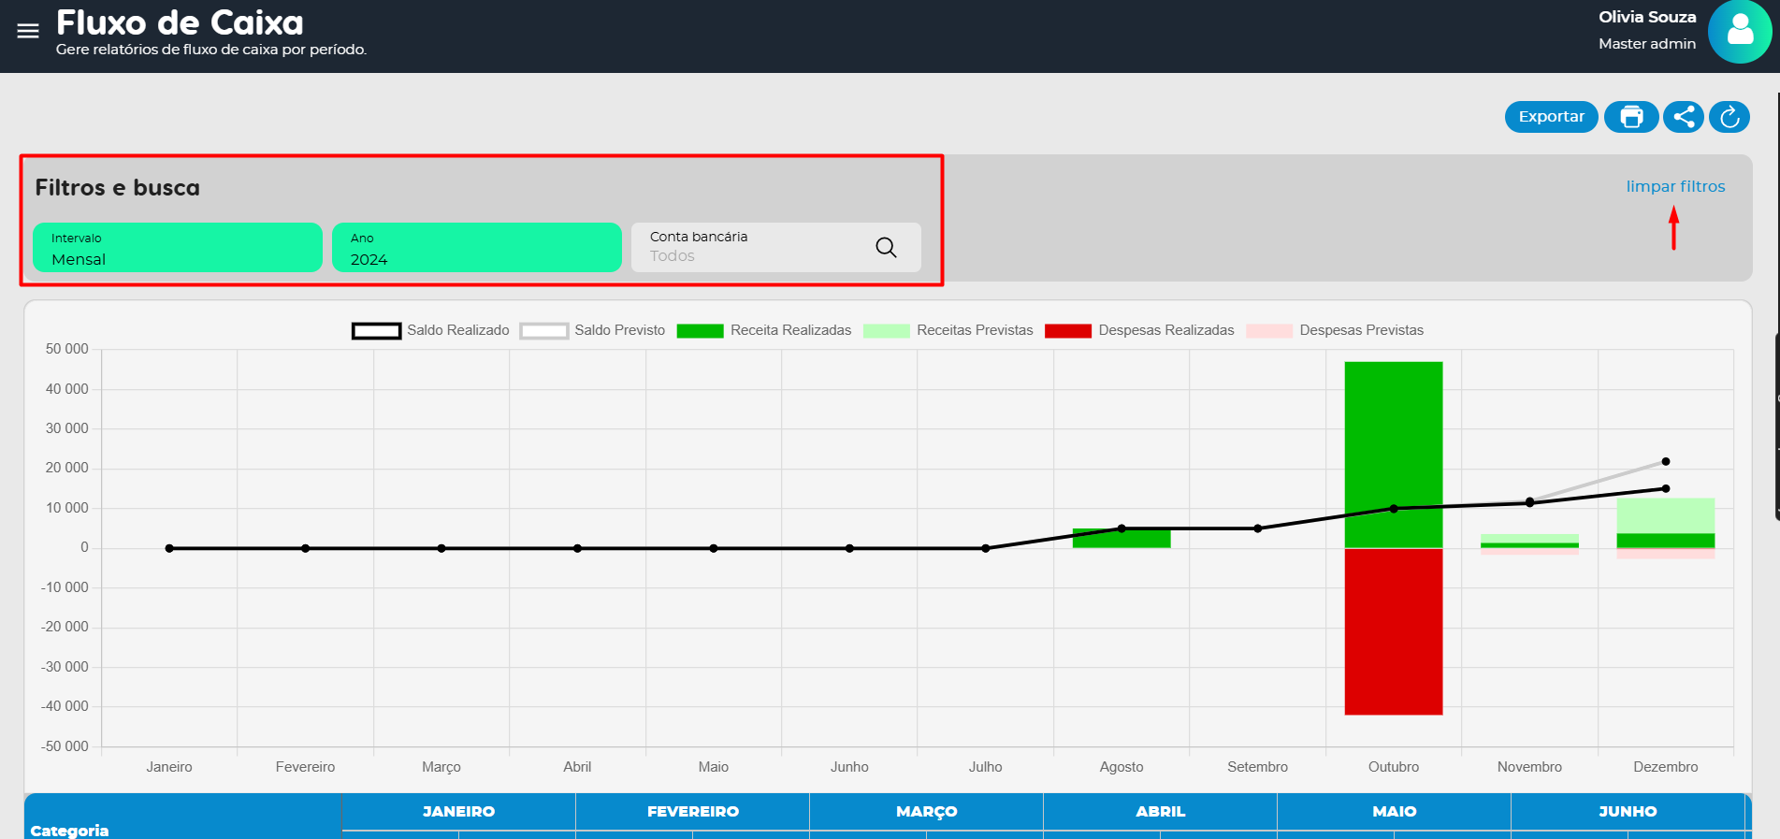Open the Intervalo Mensal dropdown
Viewport: 1780px width, 839px height.
pyautogui.click(x=178, y=248)
